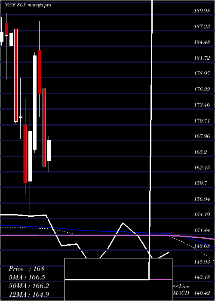Click the 167.96 price axis label
This screenshot has height=301, width=215.
coord(202,136)
